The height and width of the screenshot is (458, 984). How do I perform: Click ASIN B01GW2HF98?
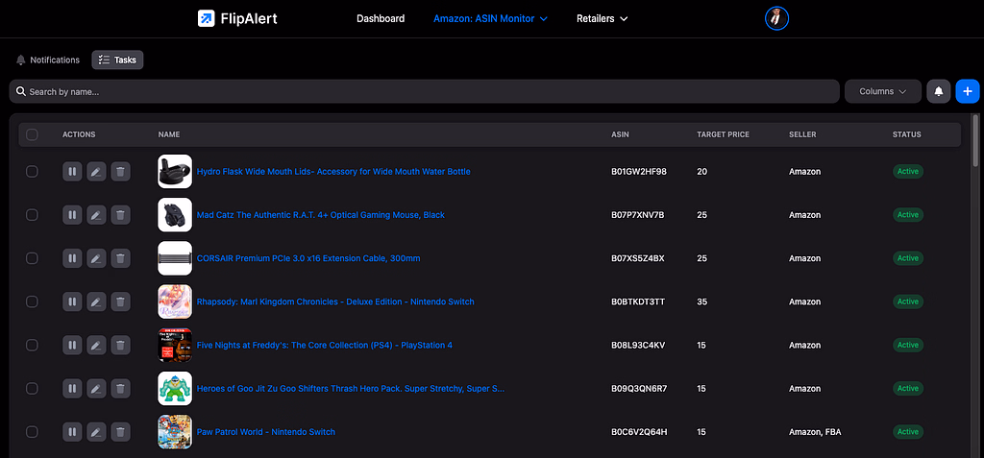[x=639, y=171]
